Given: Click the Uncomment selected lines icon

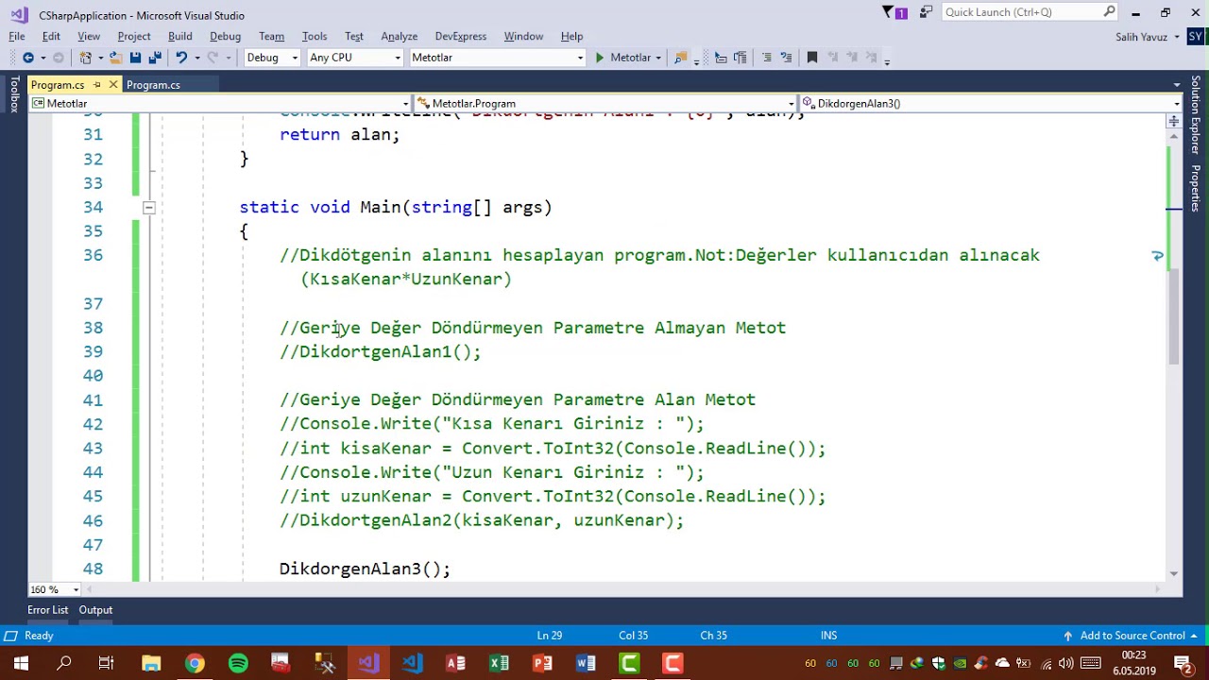Looking at the screenshot, I should [x=786, y=58].
